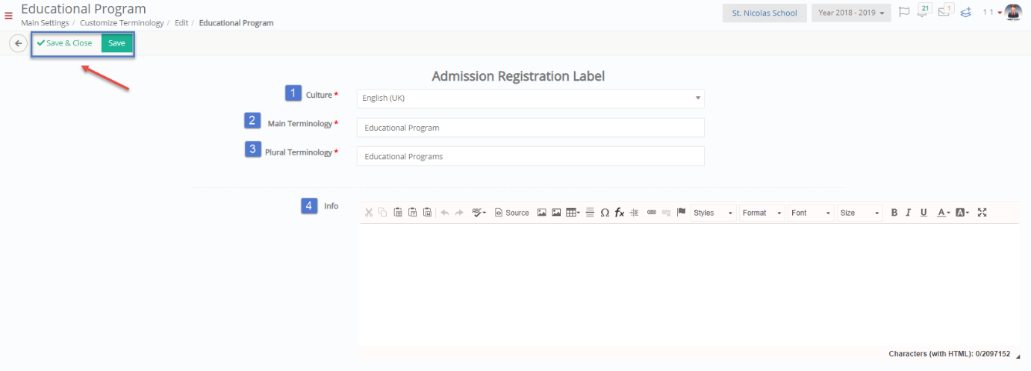Open the spell checker tool

pos(479,213)
